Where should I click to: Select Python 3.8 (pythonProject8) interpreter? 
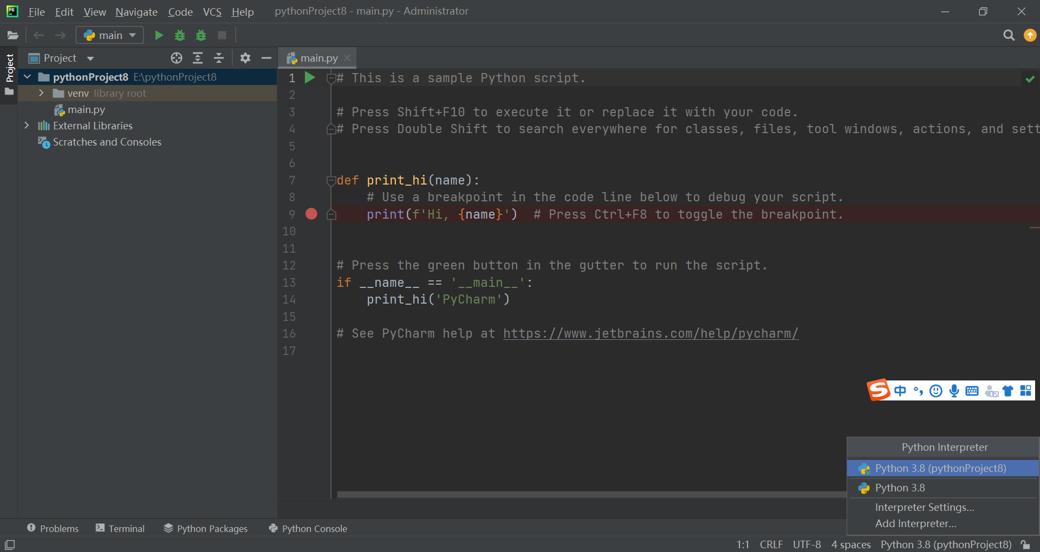coord(942,468)
